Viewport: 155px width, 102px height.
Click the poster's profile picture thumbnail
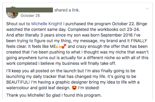(12, 12)
